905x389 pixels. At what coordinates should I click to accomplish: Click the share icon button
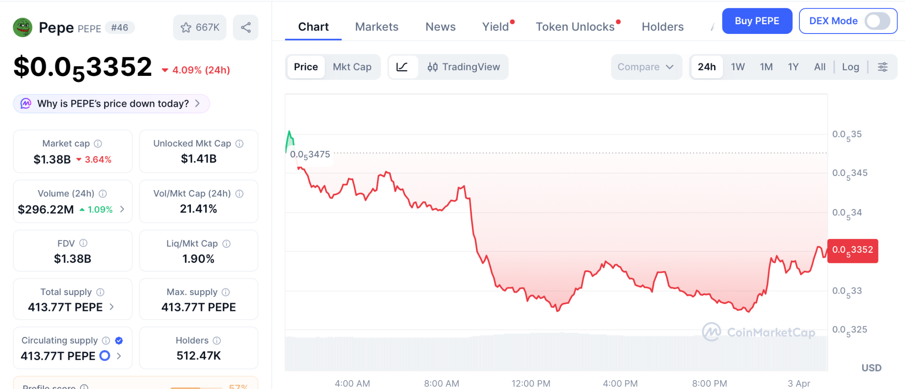[246, 28]
